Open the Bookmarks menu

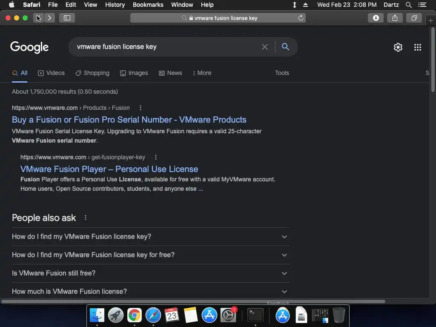coord(148,5)
